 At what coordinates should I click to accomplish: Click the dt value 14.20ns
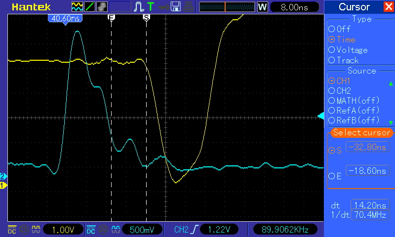click(370, 205)
